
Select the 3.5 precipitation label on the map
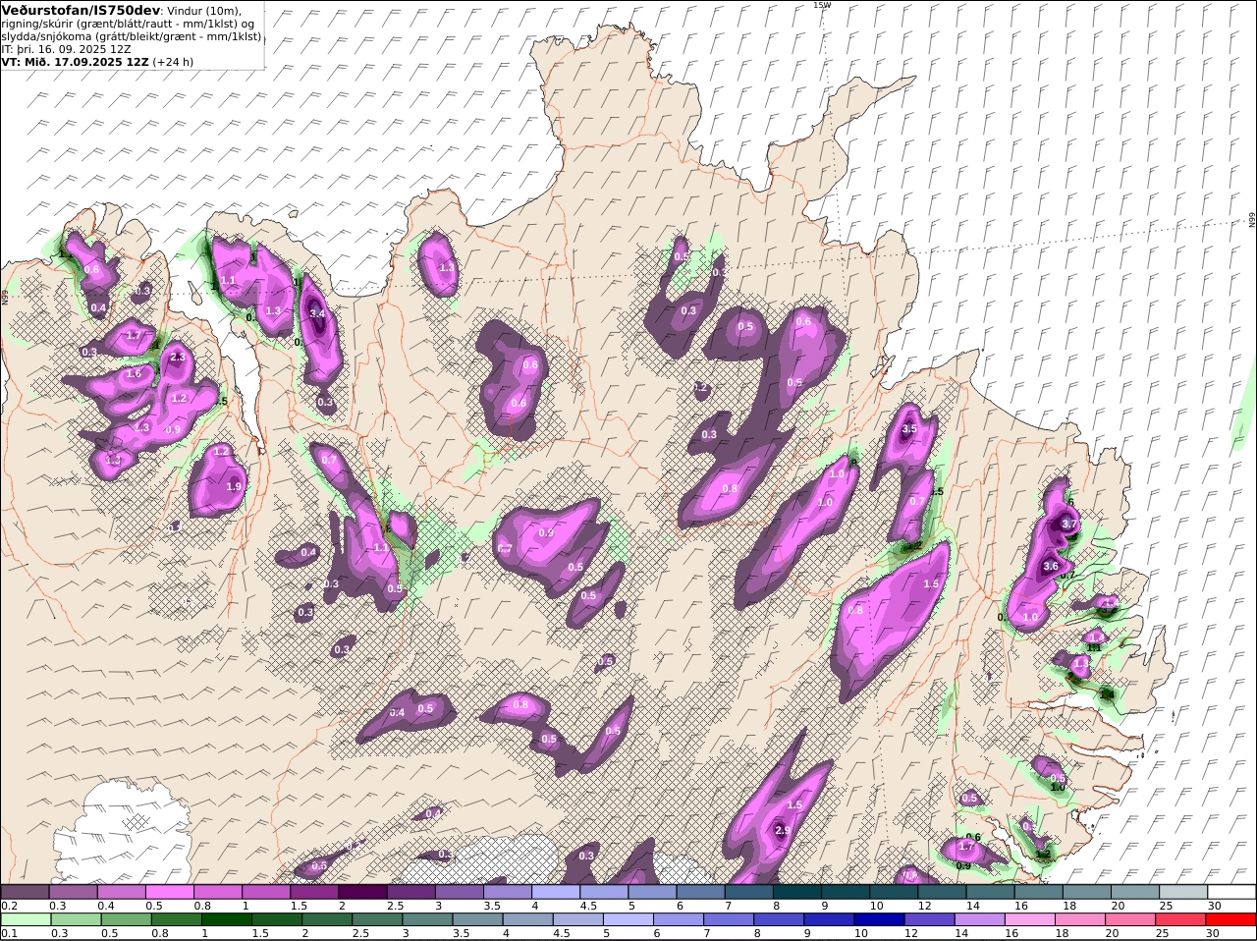coord(909,429)
